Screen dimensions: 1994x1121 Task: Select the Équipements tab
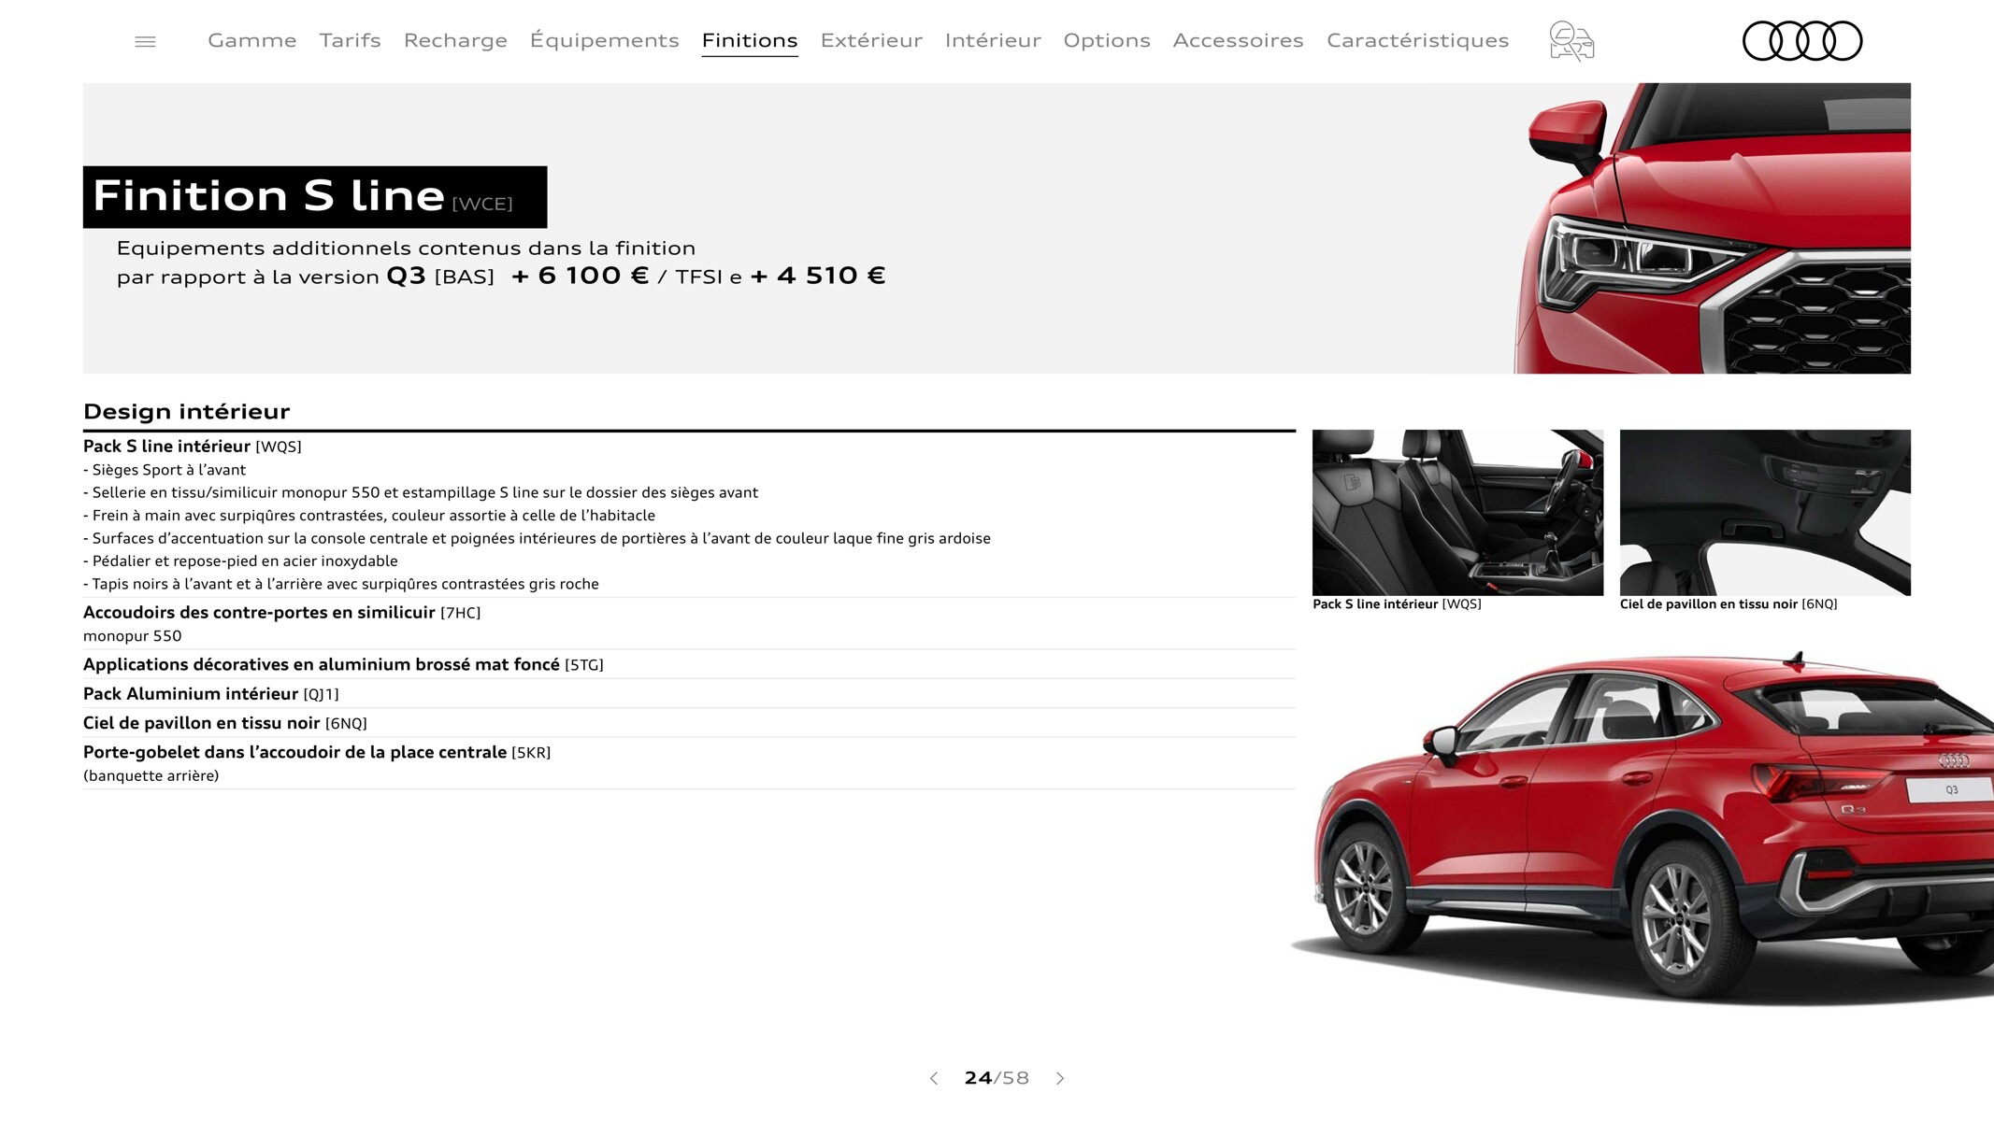[x=604, y=40]
